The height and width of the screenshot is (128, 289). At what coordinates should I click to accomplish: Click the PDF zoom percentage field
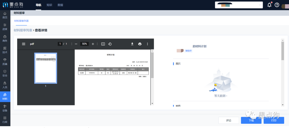point(84,44)
